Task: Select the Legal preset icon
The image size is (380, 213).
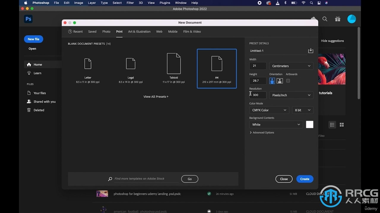Action: pyautogui.click(x=131, y=64)
